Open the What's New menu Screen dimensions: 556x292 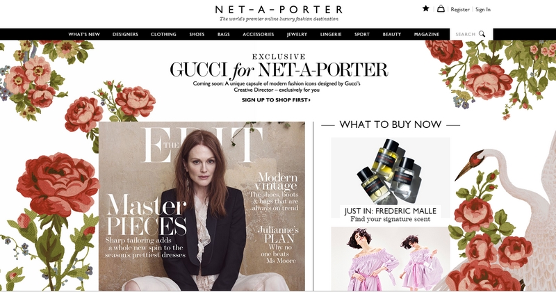[x=84, y=35]
